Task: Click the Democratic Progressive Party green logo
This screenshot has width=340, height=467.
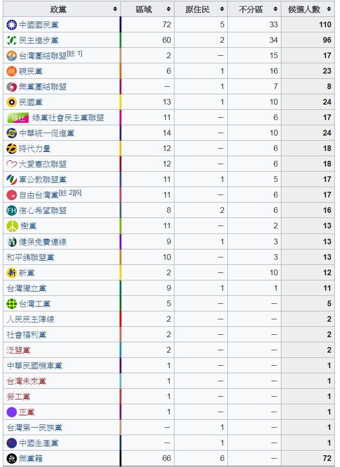Action: (12, 40)
